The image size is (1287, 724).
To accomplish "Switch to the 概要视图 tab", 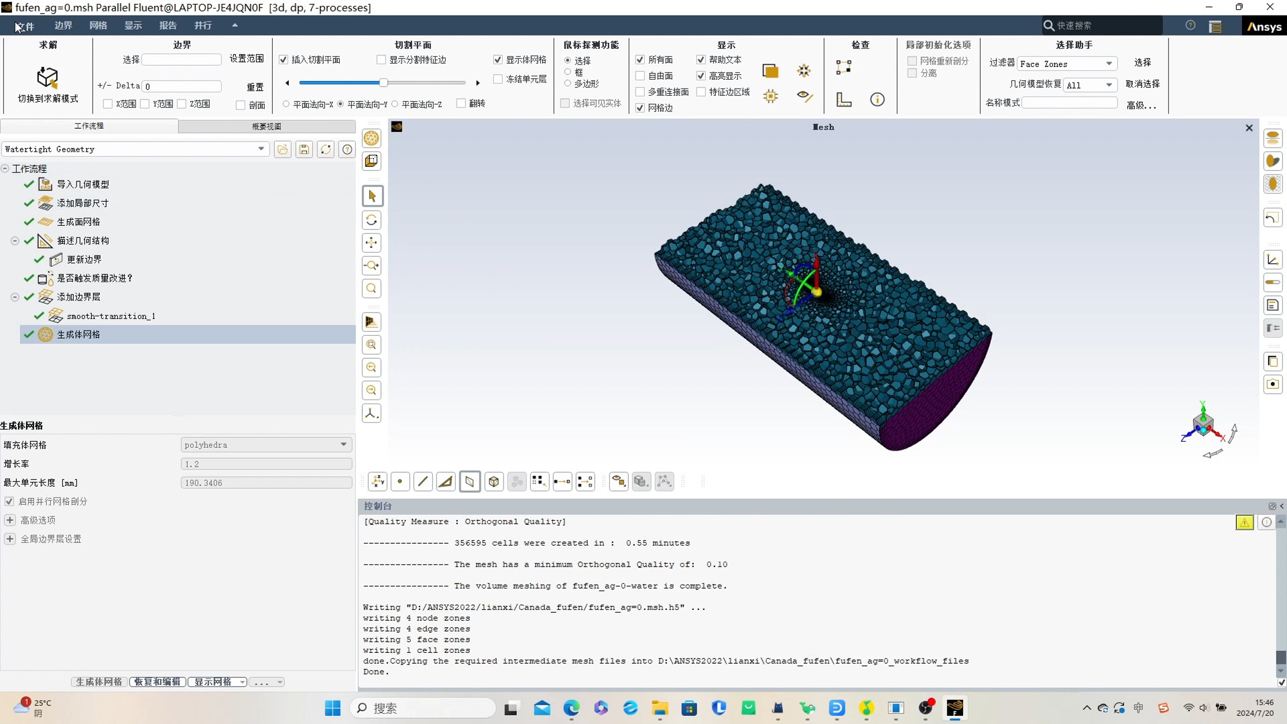I will coord(266,126).
